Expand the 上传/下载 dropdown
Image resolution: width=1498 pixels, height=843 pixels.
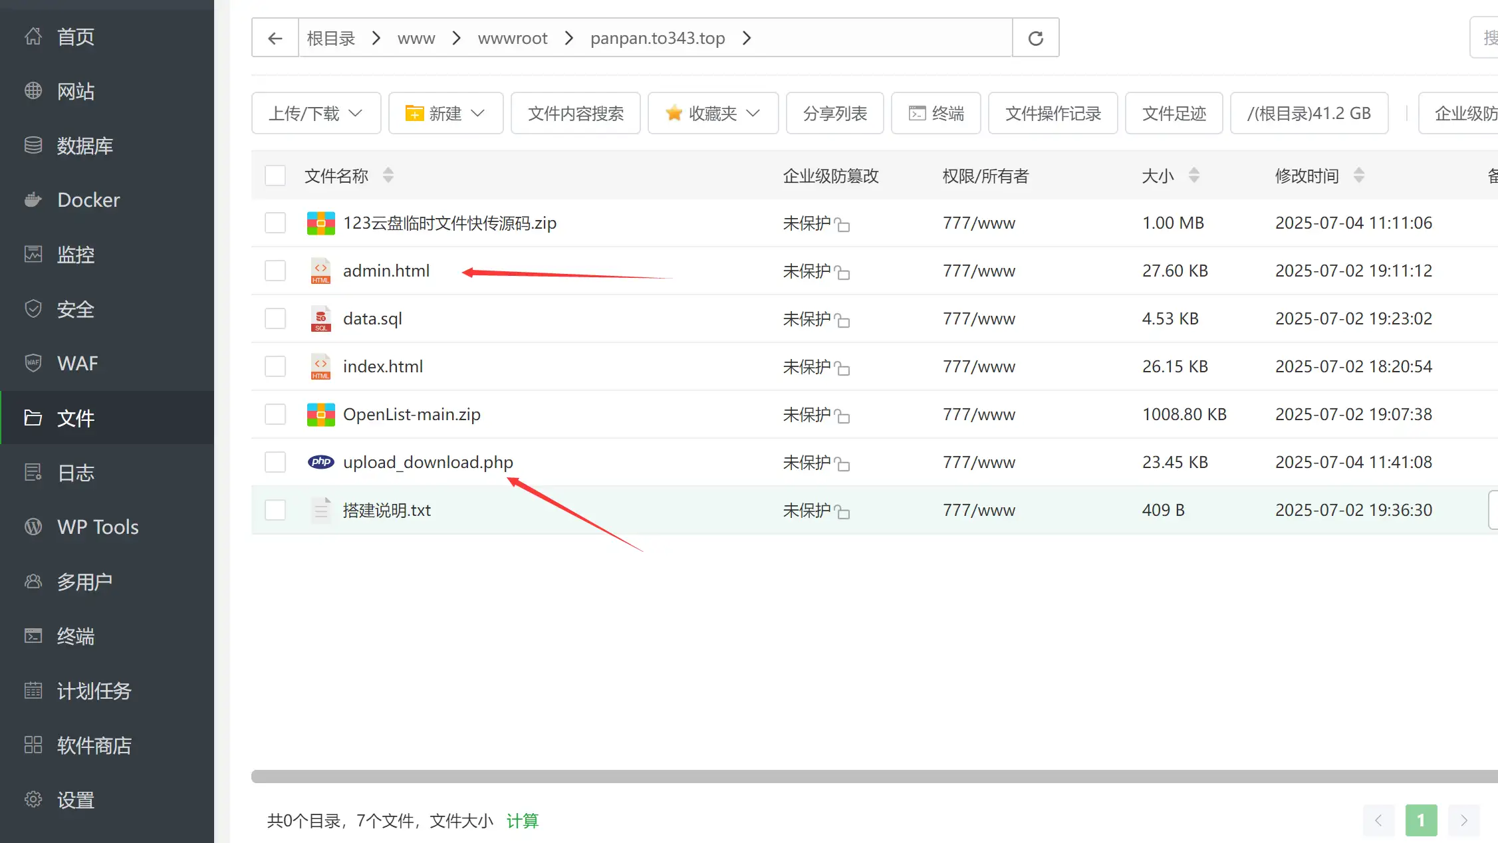pos(316,113)
